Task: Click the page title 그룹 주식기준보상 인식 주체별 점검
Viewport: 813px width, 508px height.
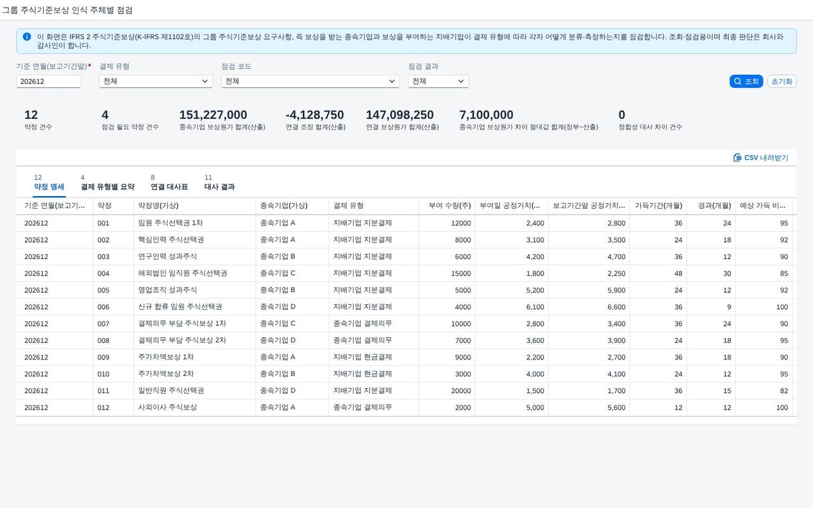Action: click(67, 10)
